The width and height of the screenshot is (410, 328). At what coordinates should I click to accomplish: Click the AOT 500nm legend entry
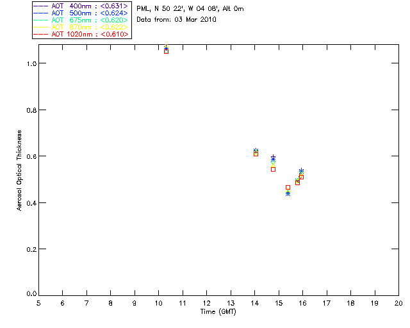(x=81, y=13)
